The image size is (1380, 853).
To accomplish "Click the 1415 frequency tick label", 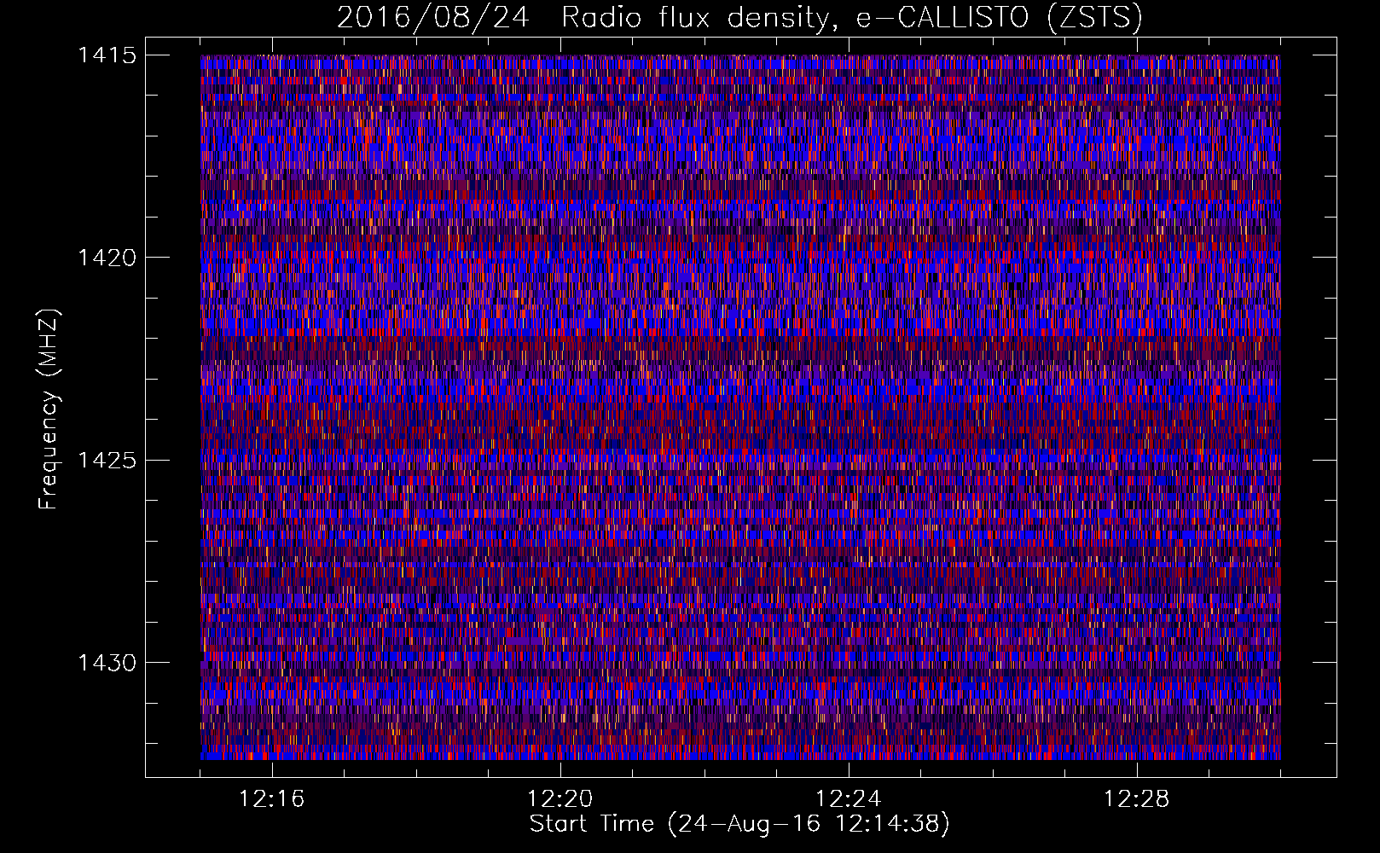I will 107,55.
